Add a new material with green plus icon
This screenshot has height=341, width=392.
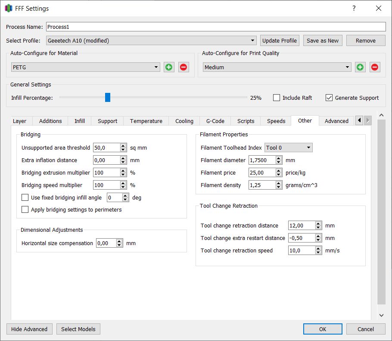pyautogui.click(x=169, y=67)
